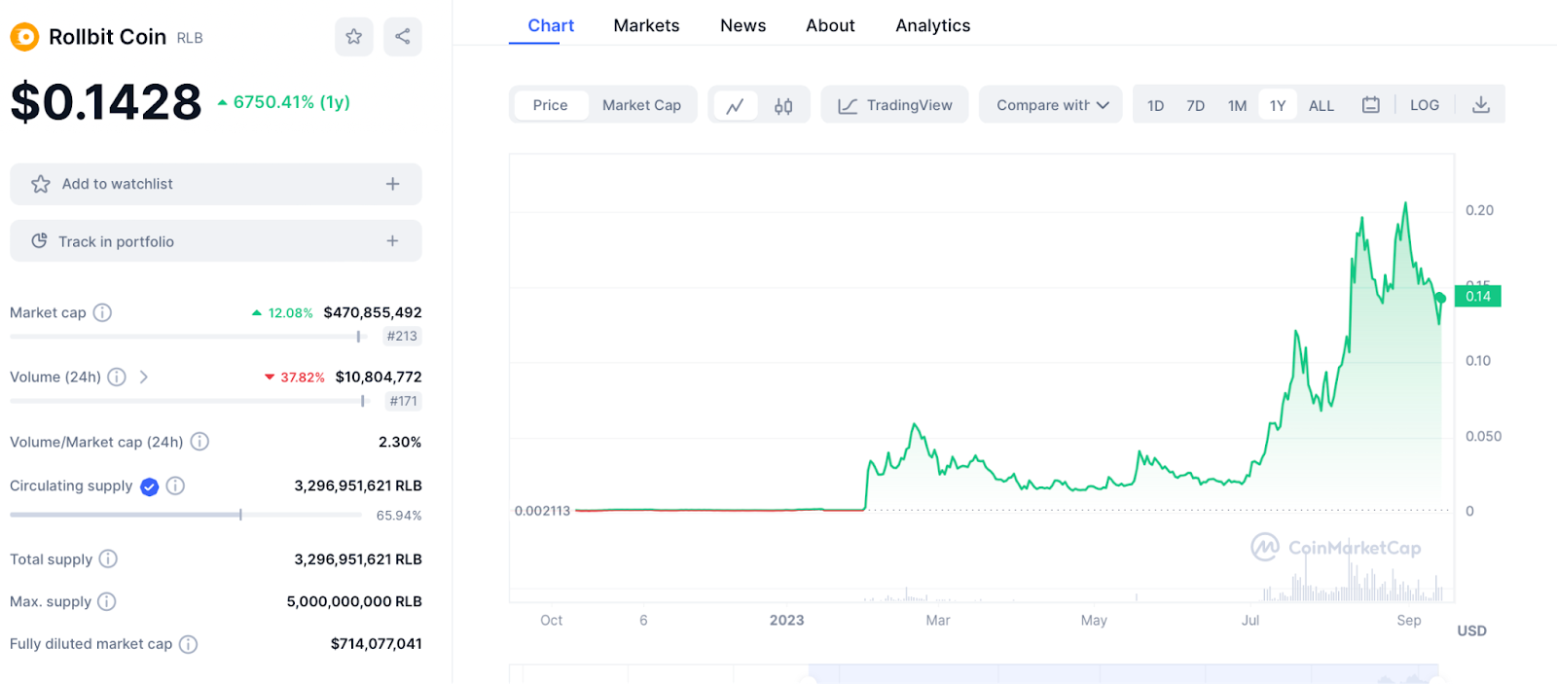Viewport: 1557px width, 684px height.
Task: Expand Add to watchlist plus
Action: click(x=392, y=184)
